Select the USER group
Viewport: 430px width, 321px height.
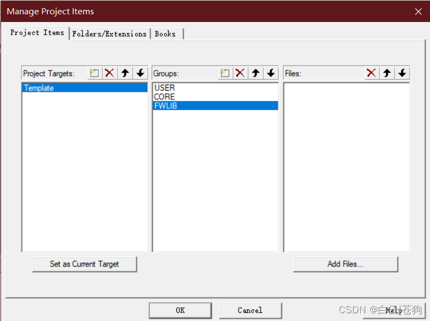coord(215,88)
